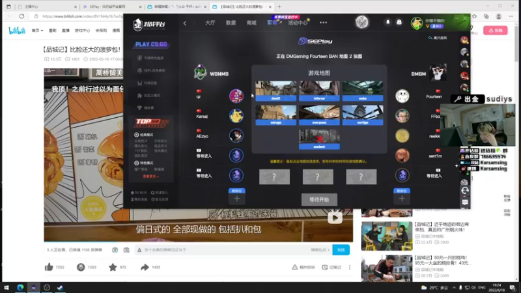This screenshot has width=521, height=293.
Task: Click sent1m's player avatar
Action: 402,156
